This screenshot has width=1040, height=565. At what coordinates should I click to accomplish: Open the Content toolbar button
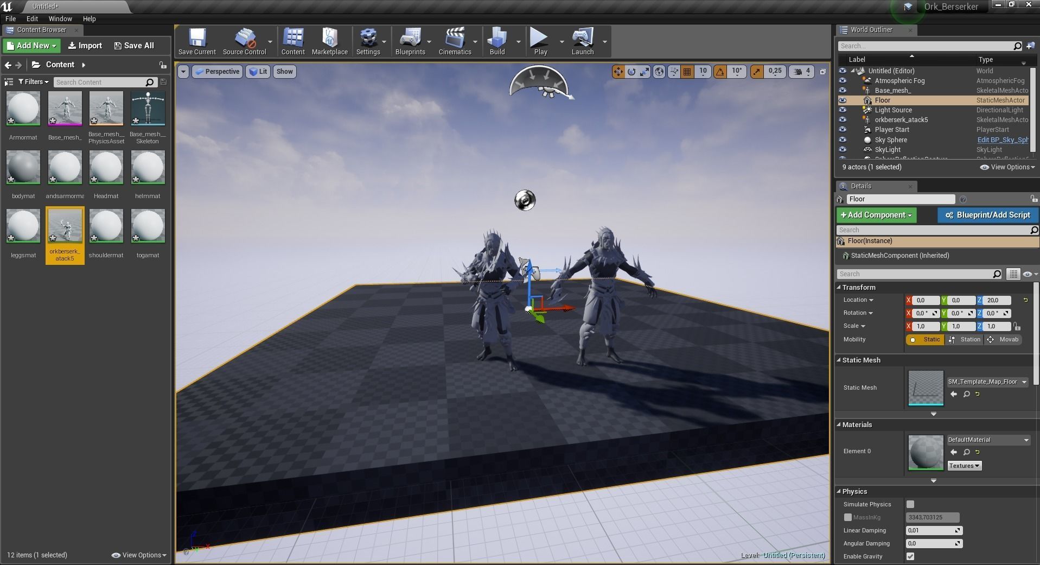pos(293,41)
